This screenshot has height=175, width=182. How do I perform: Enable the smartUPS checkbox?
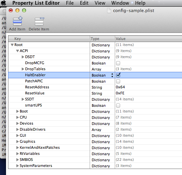coord(118,105)
